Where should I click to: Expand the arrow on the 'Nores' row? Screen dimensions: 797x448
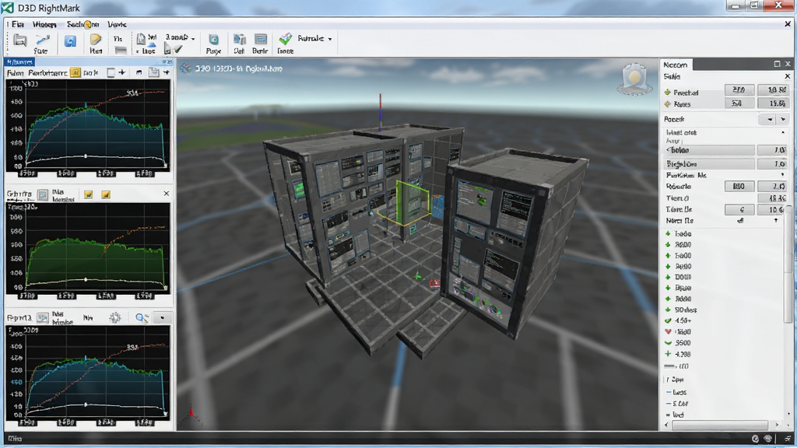pyautogui.click(x=776, y=220)
